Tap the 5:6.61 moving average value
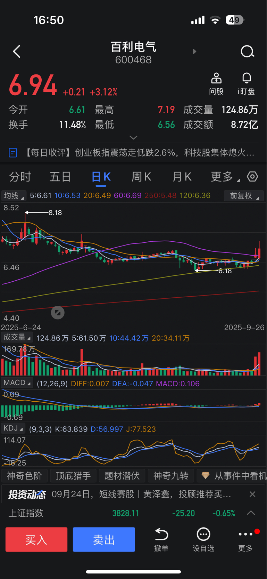 (41, 195)
